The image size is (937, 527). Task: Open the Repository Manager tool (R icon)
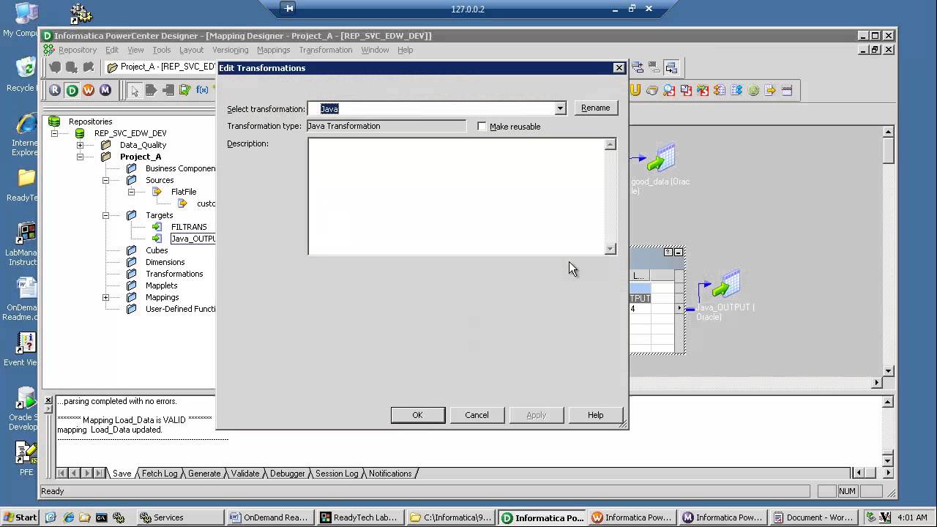[55, 90]
